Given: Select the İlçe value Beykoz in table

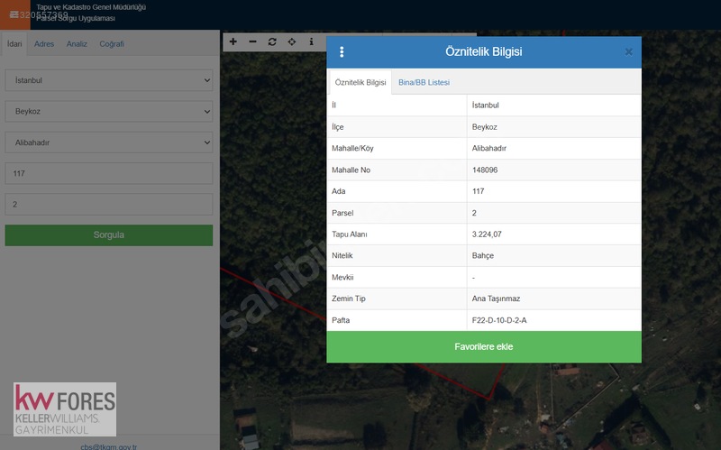Looking at the screenshot, I should tap(484, 127).
